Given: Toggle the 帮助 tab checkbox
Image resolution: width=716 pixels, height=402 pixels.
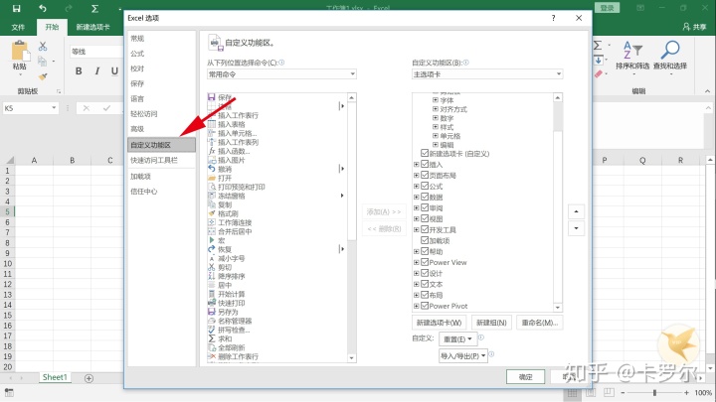Looking at the screenshot, I should 425,251.
